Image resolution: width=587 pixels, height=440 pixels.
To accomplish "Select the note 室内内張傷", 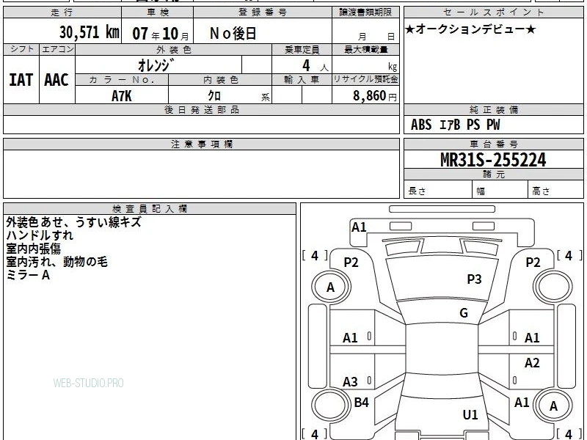I will pos(33,249).
